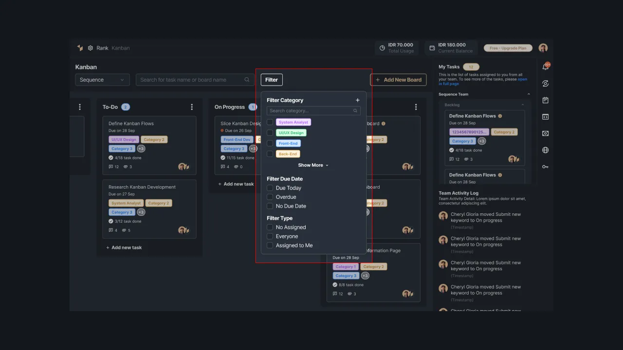The image size is (623, 350).
Task: Click Free - Upgrade Plan button
Action: coord(508,48)
